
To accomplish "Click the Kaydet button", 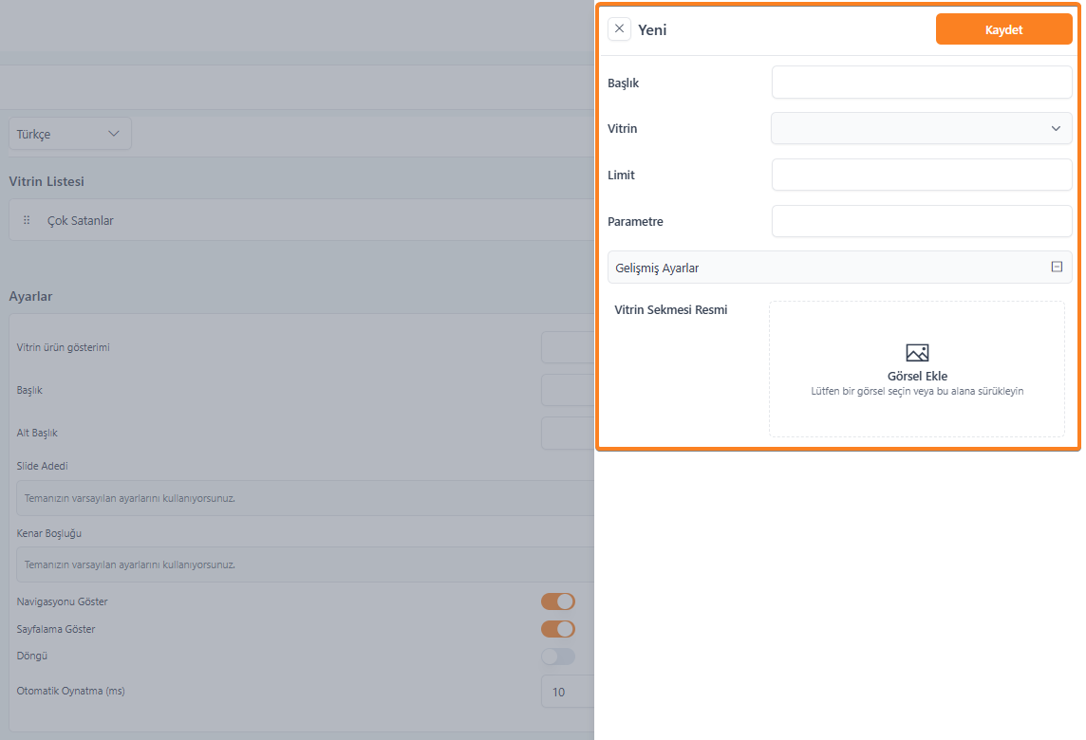I will (1003, 29).
